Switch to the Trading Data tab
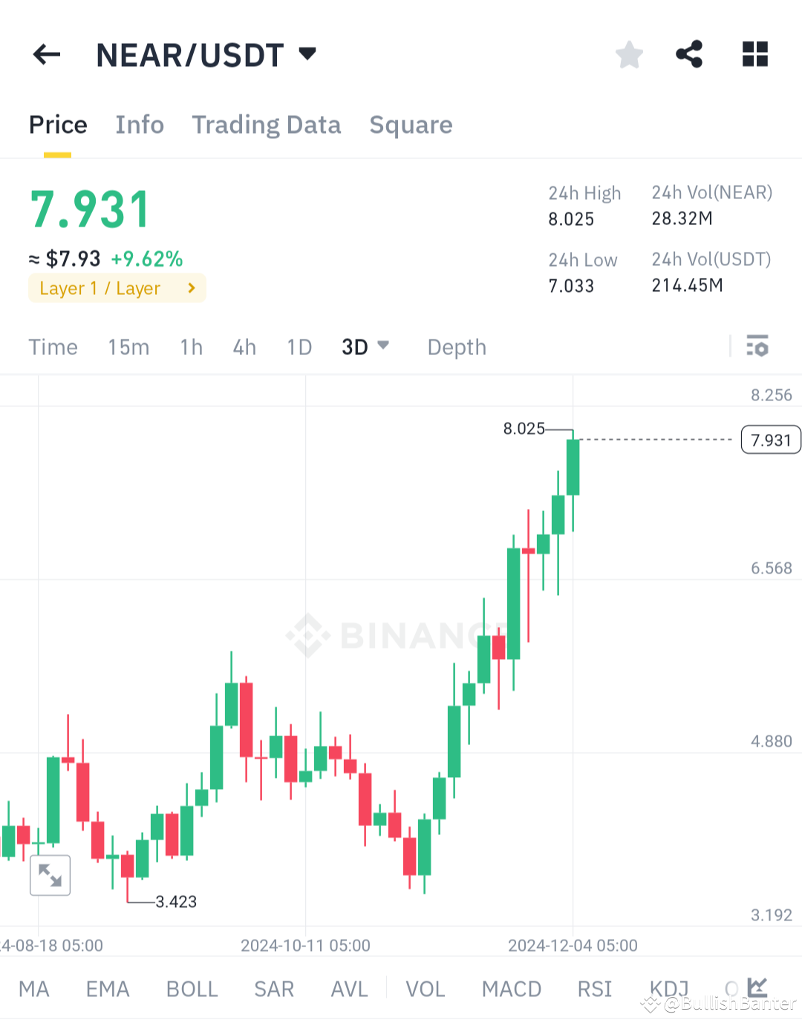The image size is (802, 1020). coord(267,125)
